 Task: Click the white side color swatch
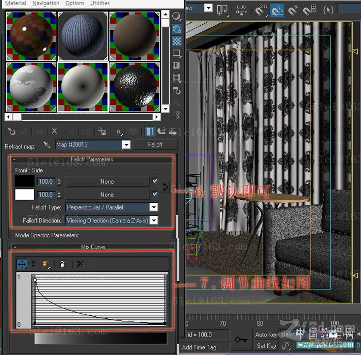(24, 195)
